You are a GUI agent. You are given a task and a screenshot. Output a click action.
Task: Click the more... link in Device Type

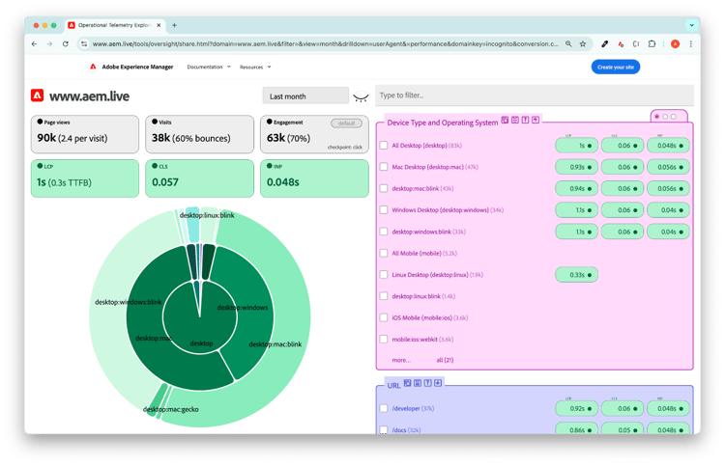(x=400, y=359)
